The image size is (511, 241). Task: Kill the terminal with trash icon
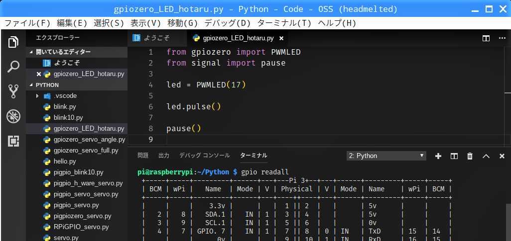(x=470, y=156)
